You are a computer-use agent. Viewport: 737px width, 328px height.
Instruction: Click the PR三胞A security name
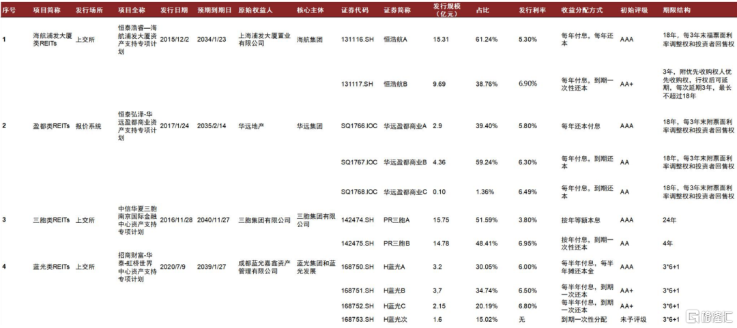(397, 220)
